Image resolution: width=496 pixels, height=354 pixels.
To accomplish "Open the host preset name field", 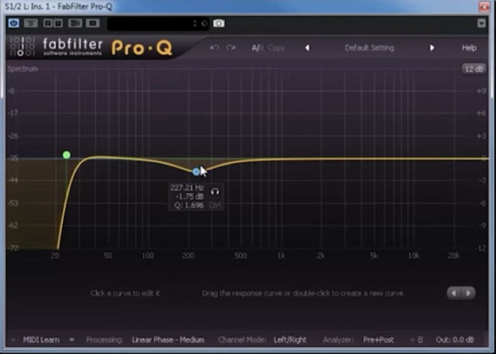I will [x=149, y=24].
